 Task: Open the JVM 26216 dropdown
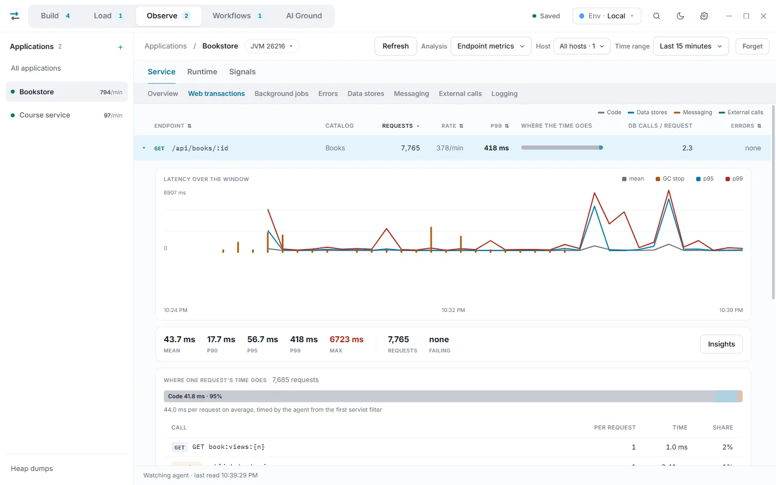[x=272, y=46]
